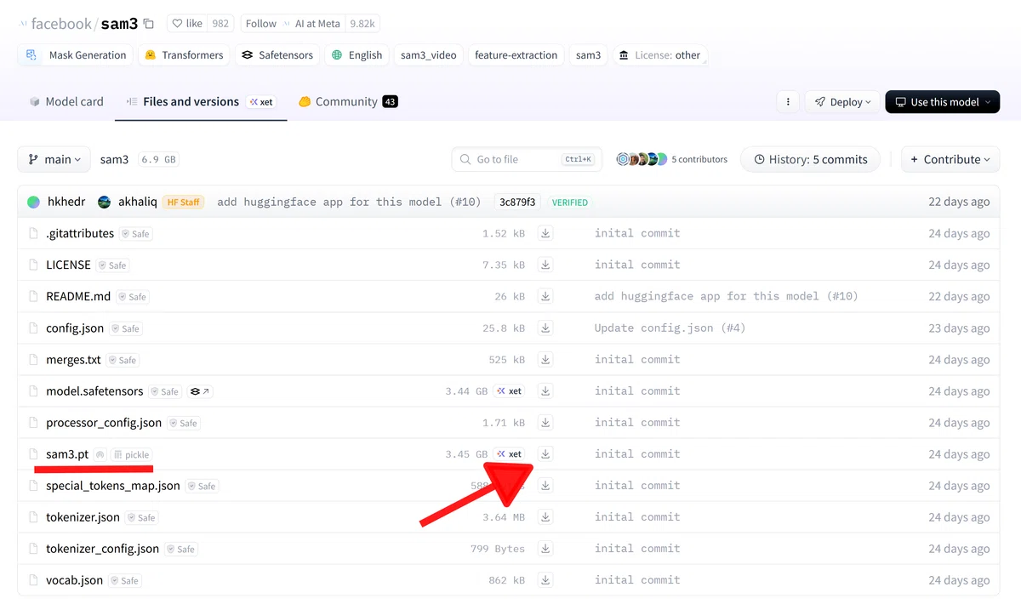
Task: Click the xet badge on model.safetensors row
Action: point(510,391)
